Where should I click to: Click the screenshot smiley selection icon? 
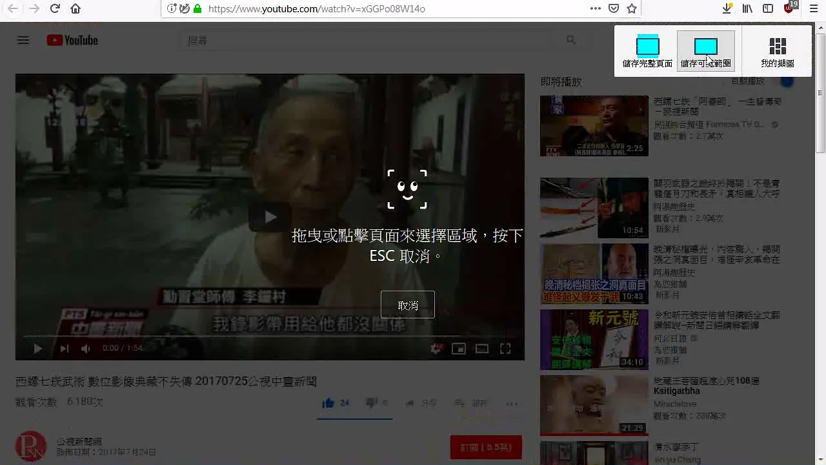[x=407, y=189]
